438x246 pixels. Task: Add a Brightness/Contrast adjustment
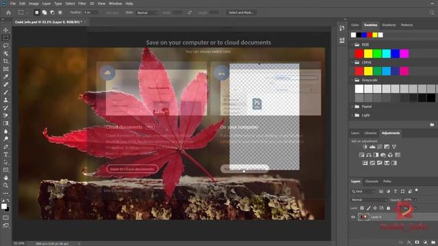pos(365,147)
